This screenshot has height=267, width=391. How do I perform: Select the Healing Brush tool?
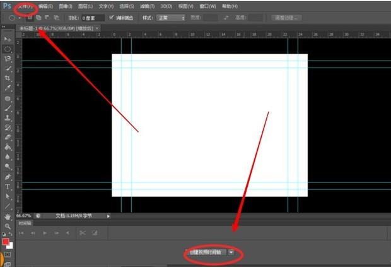[8, 98]
